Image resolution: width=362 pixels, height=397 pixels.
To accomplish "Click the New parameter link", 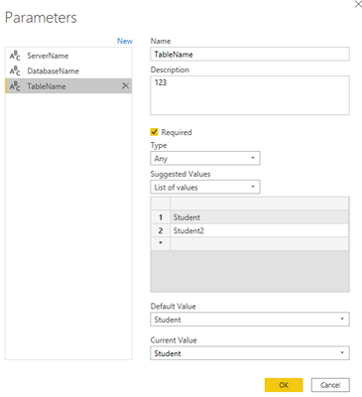I will pos(125,41).
